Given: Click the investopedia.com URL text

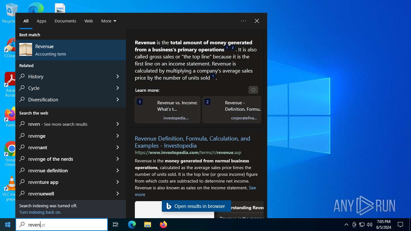Looking at the screenshot, I should pyautogui.click(x=188, y=152).
